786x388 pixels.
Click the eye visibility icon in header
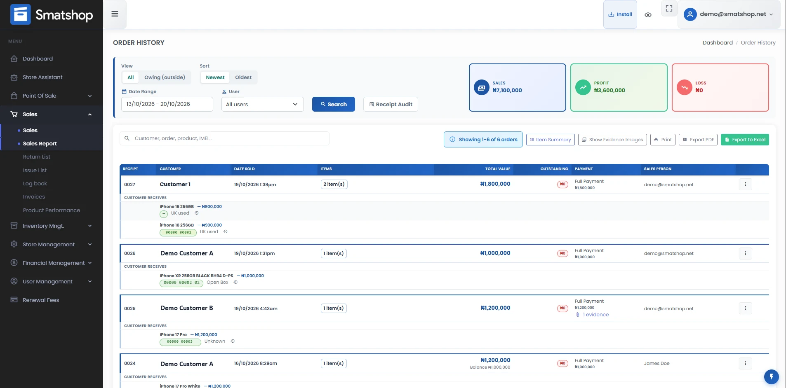(x=648, y=15)
